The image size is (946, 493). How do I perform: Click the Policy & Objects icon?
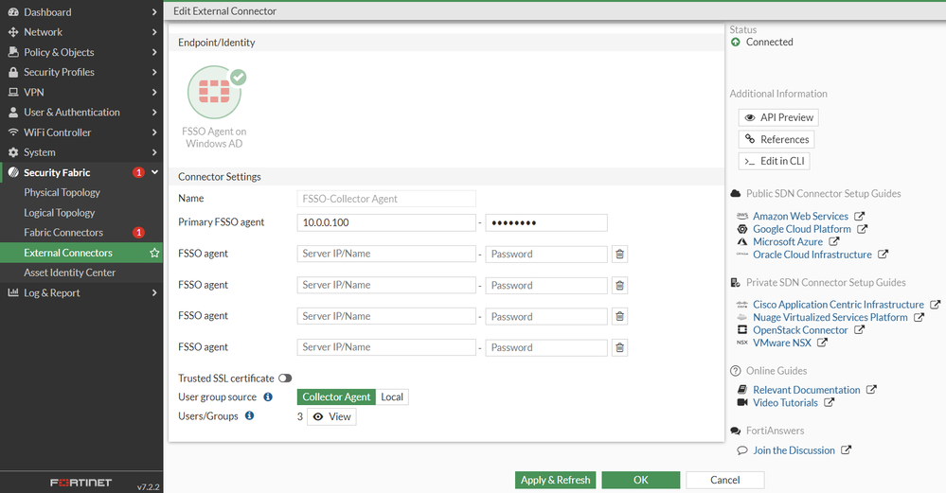pyautogui.click(x=13, y=52)
